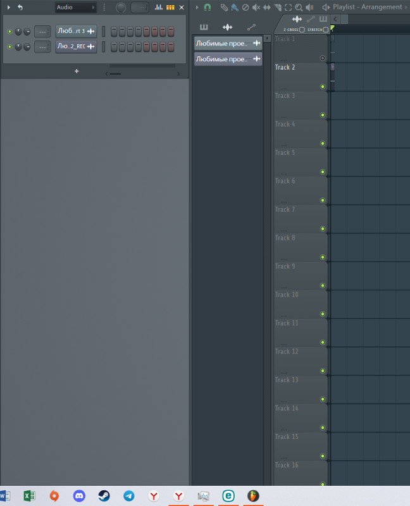Open Excel from the taskbar

pos(29,496)
